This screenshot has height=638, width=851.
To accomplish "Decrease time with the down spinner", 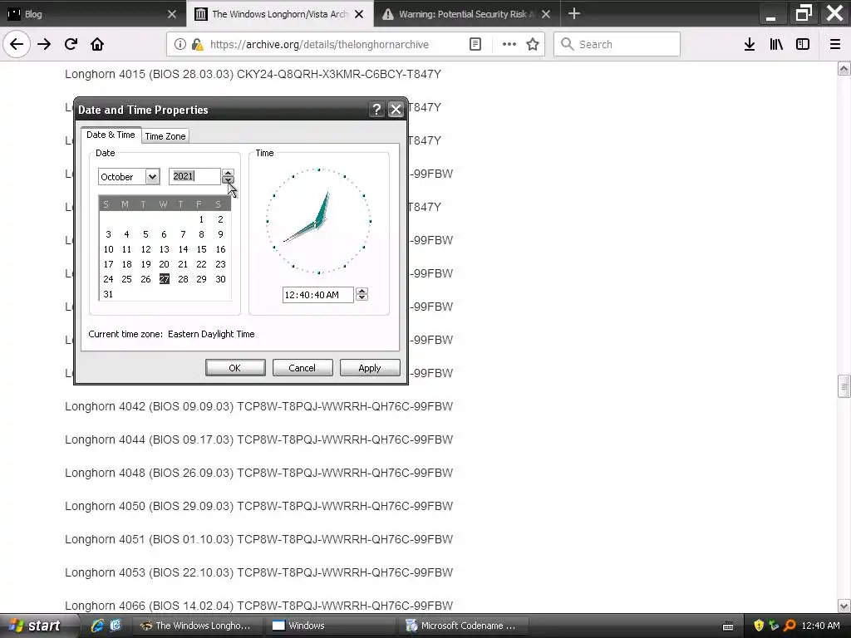I will (362, 298).
